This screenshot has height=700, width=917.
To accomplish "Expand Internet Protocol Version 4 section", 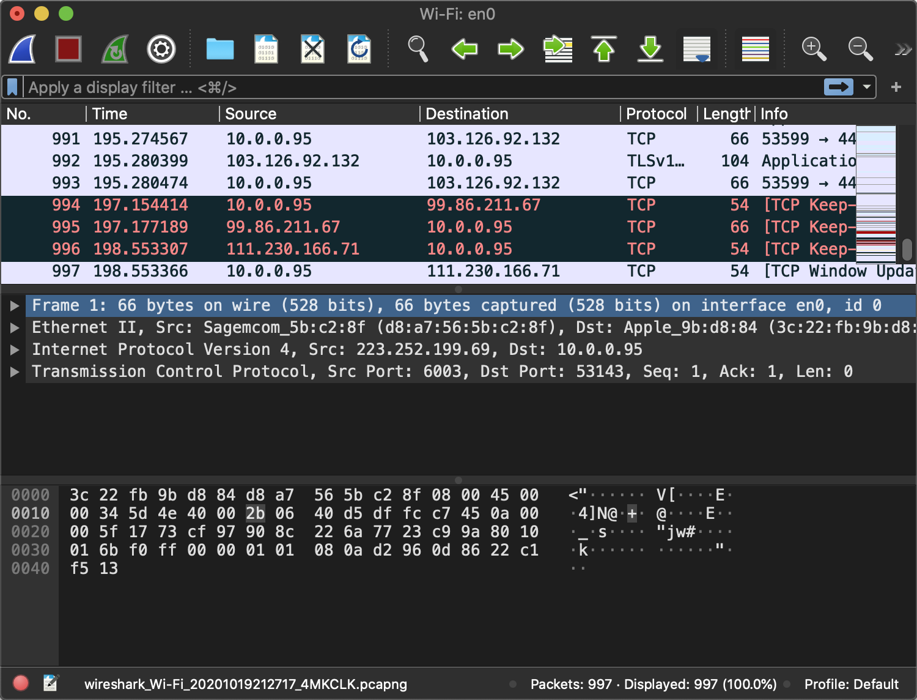I will tap(15, 349).
